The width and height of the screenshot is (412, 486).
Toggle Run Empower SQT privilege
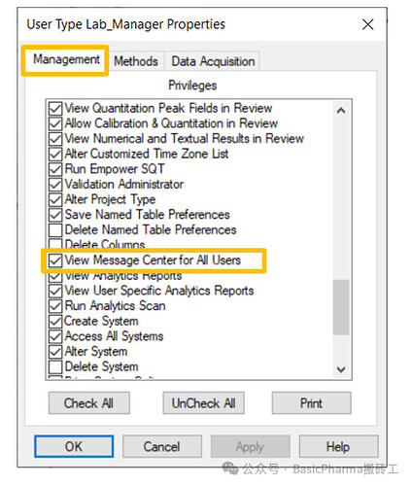pyautogui.click(x=55, y=169)
